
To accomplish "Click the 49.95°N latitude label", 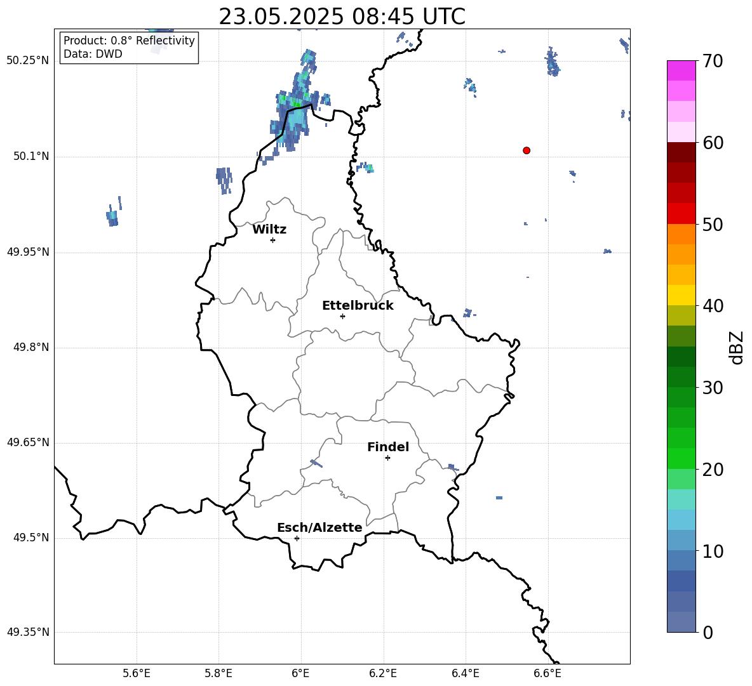I will click(28, 252).
